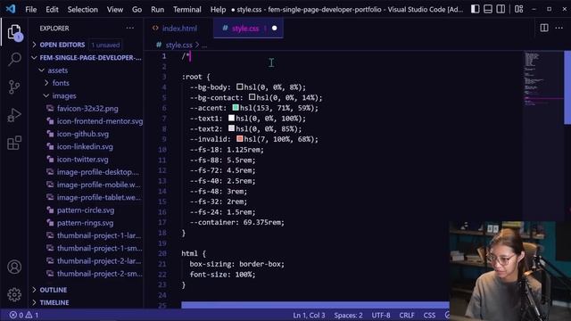Click the horizontal scrollbar under editor
571x321 pixels.
pos(315,305)
